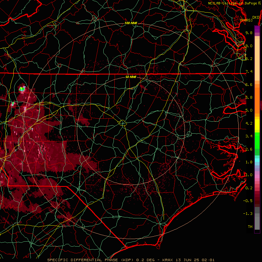The width and height of the screenshot is (262, 262).
Task: Click the -1.3 value on the color scale
Action: [248, 214]
